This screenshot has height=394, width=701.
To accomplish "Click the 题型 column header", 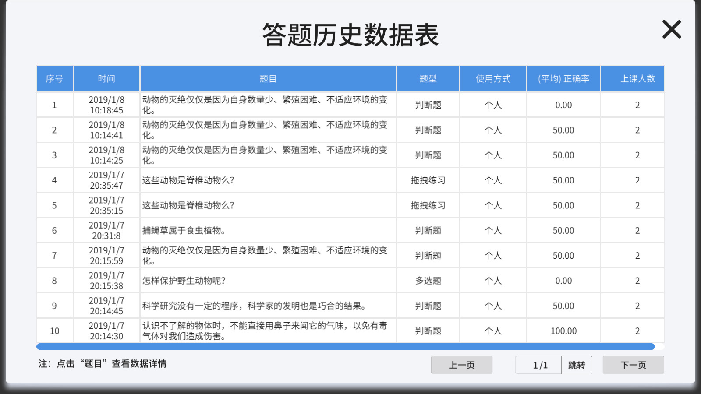I will 428,79.
